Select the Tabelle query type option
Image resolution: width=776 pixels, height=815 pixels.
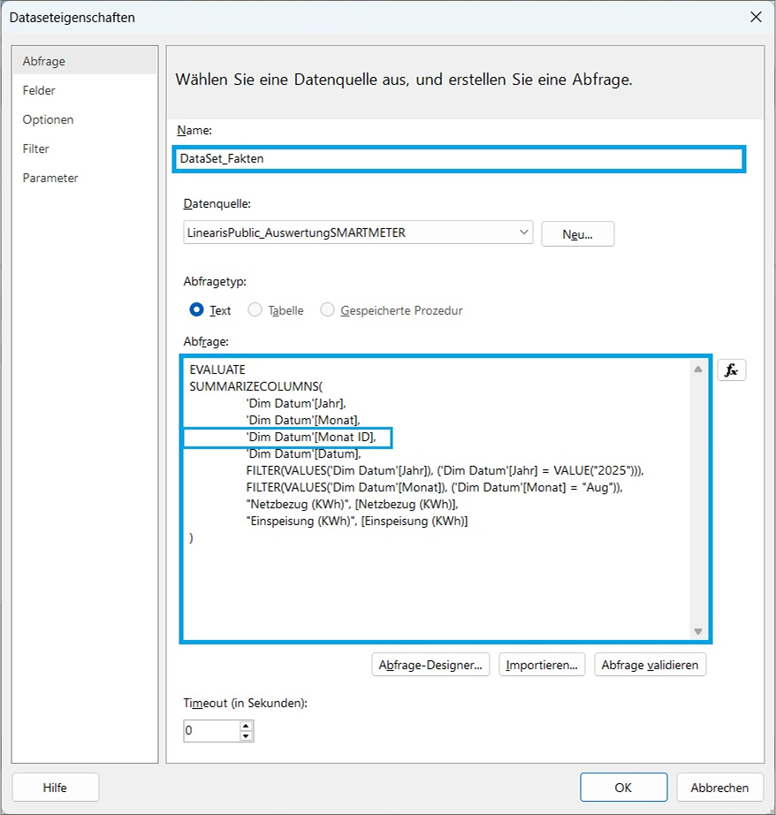[x=255, y=310]
